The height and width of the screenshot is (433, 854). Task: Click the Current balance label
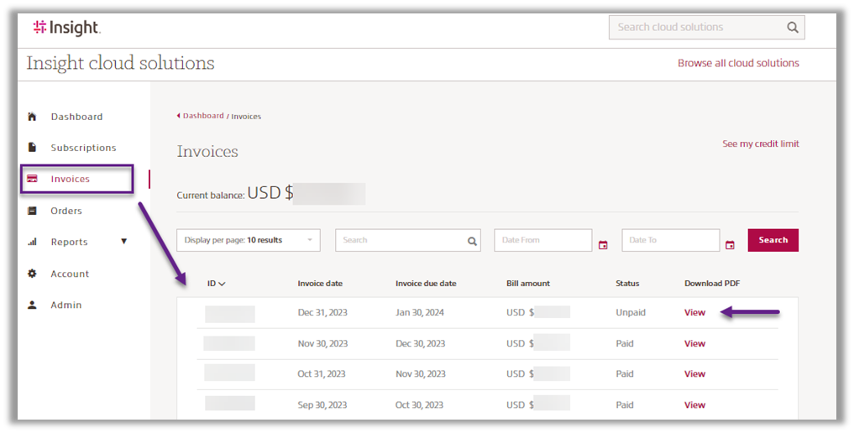(x=210, y=196)
